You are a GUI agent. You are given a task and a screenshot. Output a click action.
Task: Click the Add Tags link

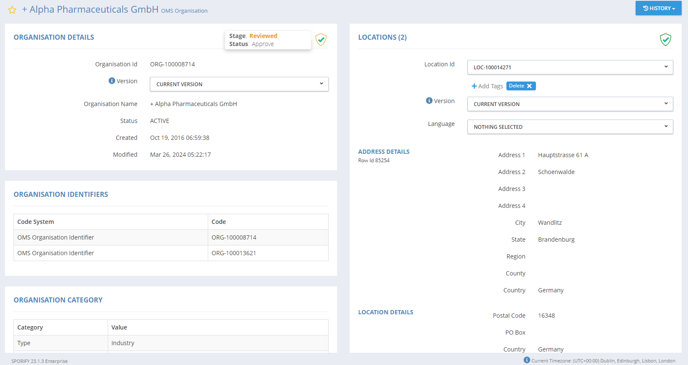(490, 86)
